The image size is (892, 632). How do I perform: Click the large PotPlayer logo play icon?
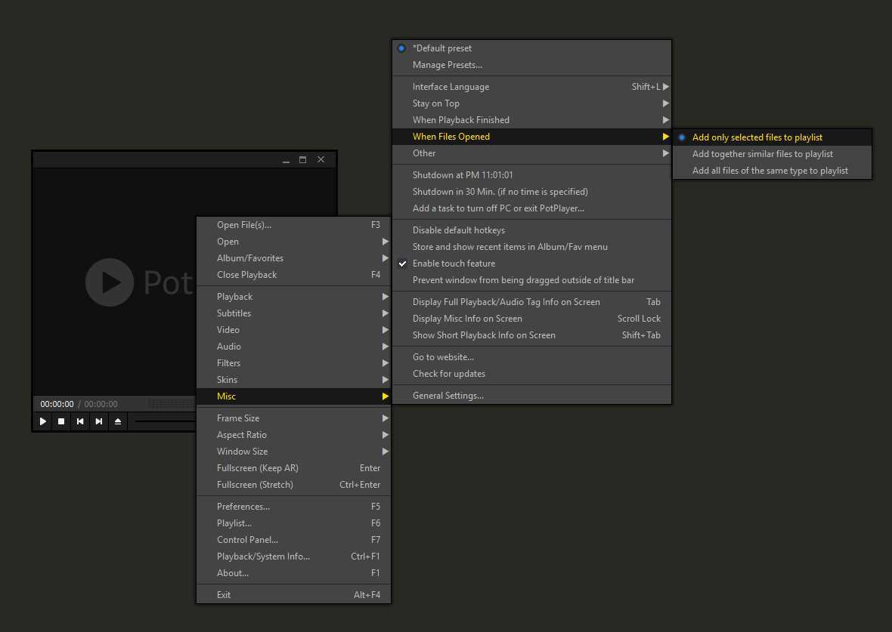[x=109, y=282]
